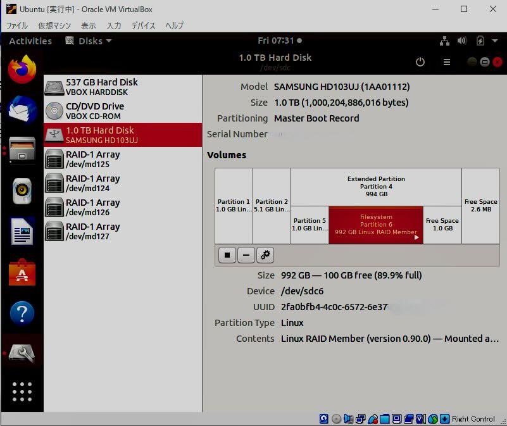Click VirtualBox recording indicator icon

[408, 419]
